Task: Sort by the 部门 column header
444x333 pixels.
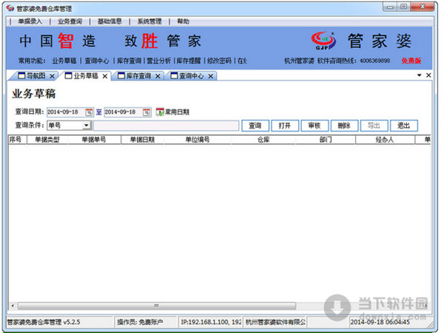Action: click(326, 140)
